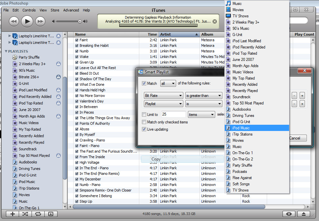The image size is (319, 221).
Task: Open the Edit menu
Action: click(15, 10)
